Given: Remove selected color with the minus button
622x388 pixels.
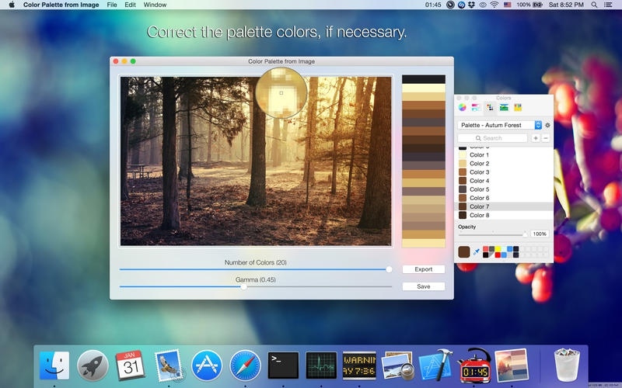Looking at the screenshot, I should coord(545,138).
